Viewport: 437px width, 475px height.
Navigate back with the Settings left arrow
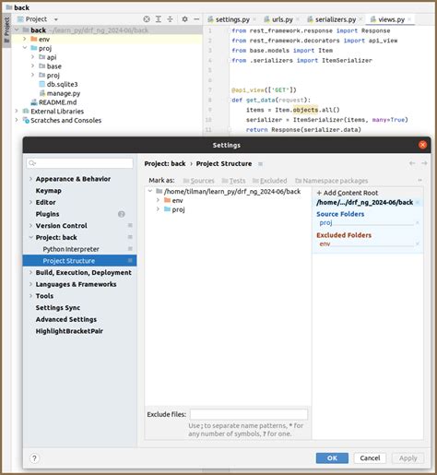click(x=412, y=163)
